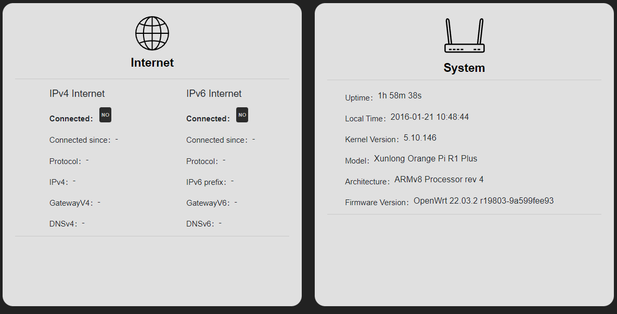Click the GatewayV4 label
Viewport: 617px width, 314px height.
[71, 203]
